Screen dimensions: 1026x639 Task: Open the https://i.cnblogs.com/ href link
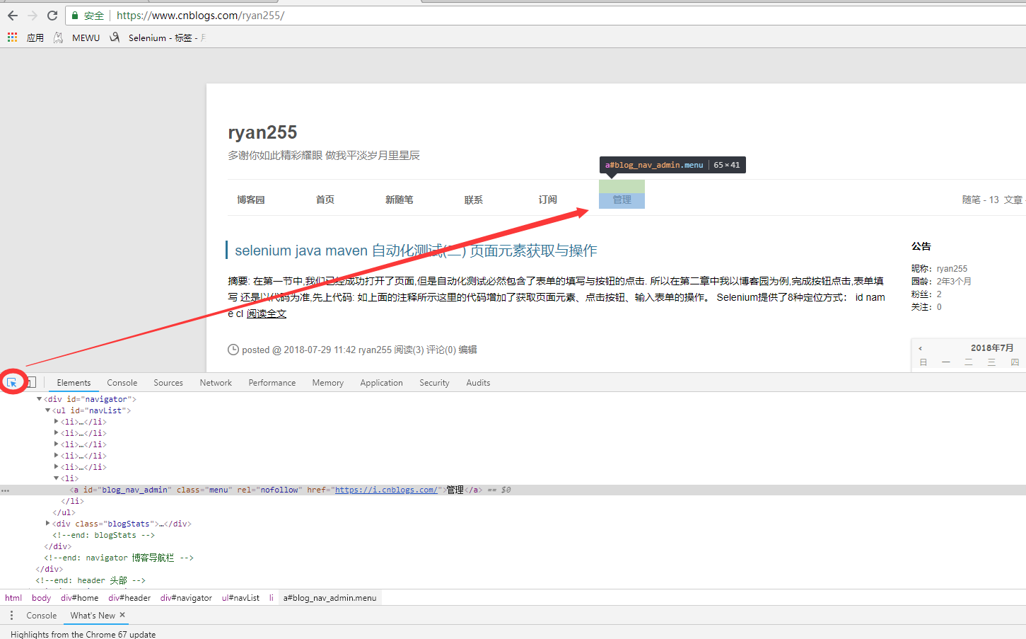387,490
